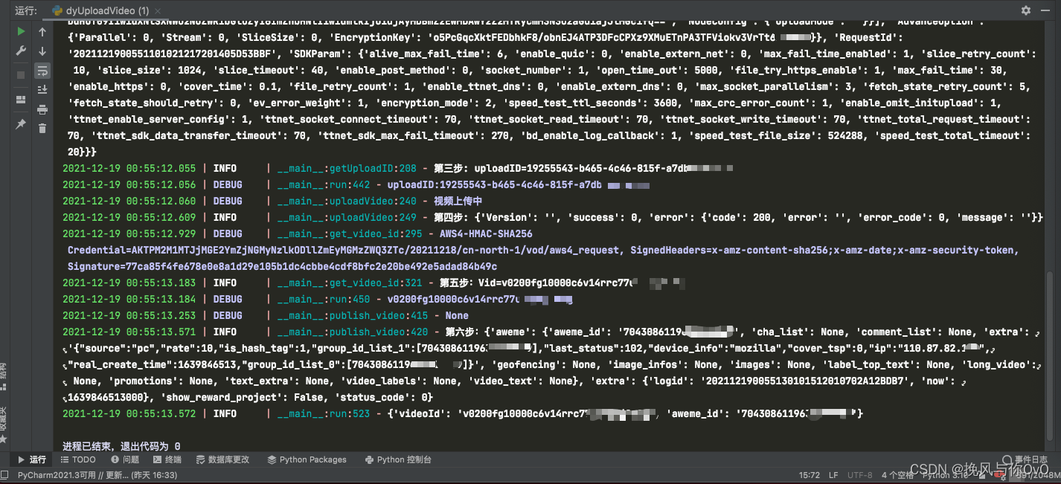Pin the run tab with pin icon
Image resolution: width=1061 pixels, height=484 pixels.
[21, 124]
